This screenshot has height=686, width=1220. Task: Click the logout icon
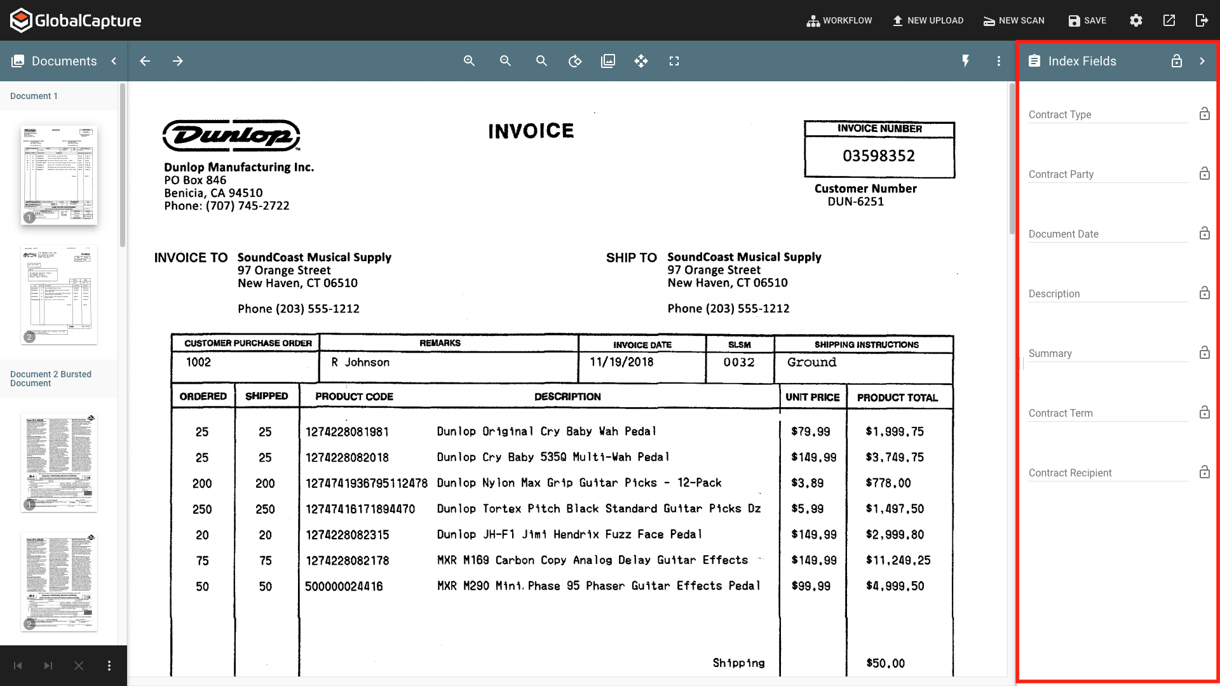pos(1202,20)
